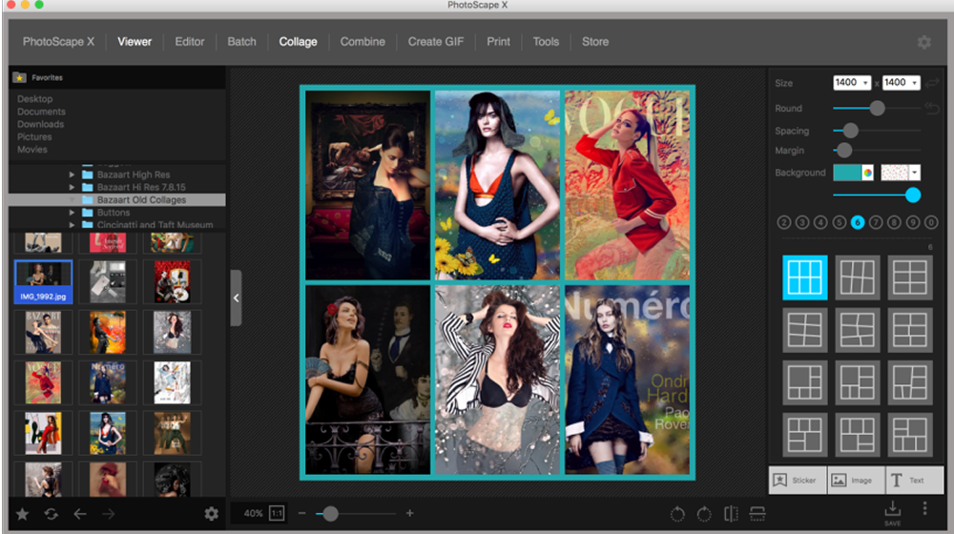Click the Round slider handle
Viewport: 954px width, 534px height.
coord(877,109)
